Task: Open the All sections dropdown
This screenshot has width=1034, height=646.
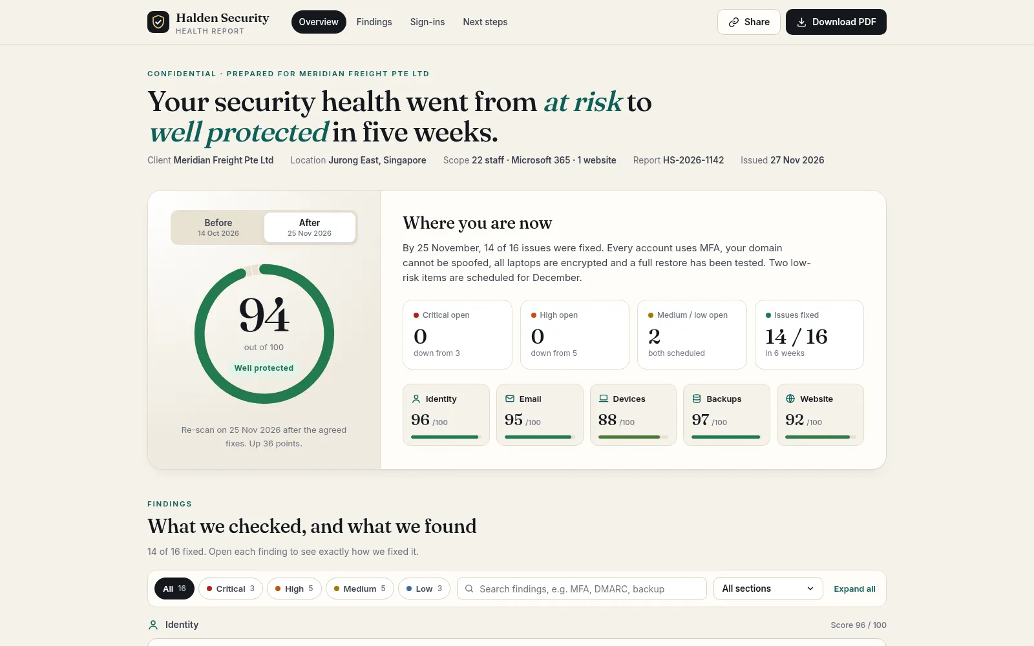Action: (768, 589)
